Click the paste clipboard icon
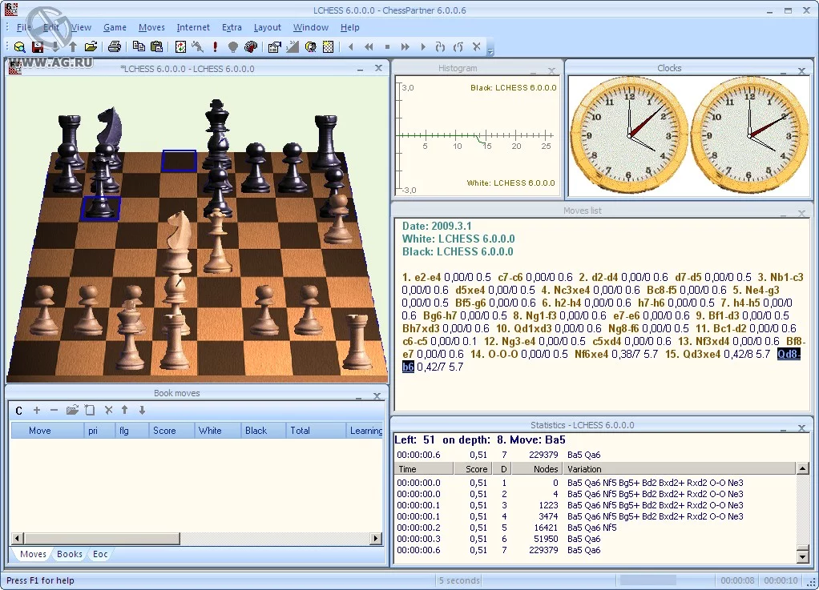The image size is (819, 590). 156,47
